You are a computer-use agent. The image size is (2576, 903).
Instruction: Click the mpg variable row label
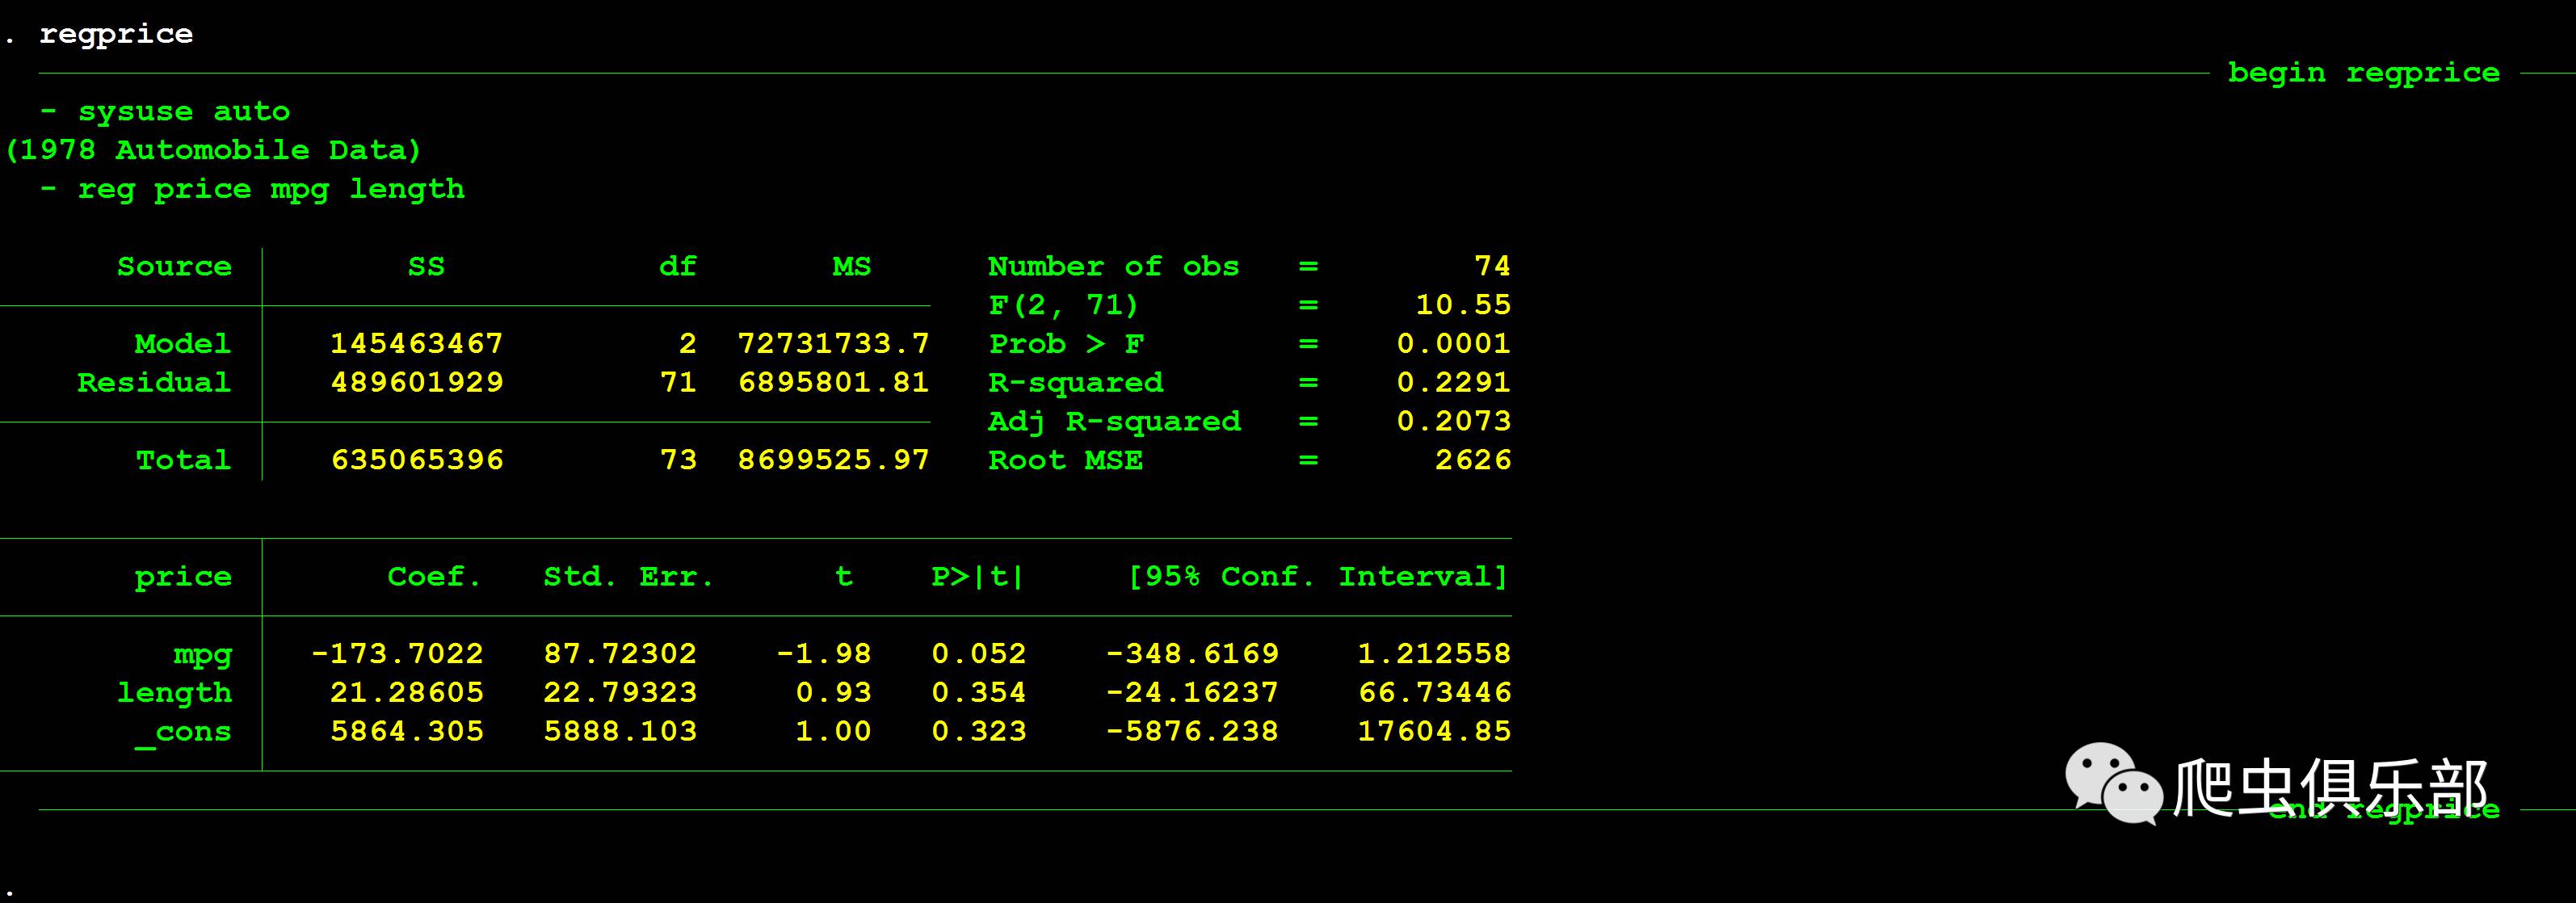click(202, 654)
